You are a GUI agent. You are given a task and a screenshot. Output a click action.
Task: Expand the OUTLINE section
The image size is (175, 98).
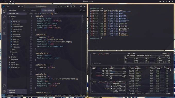coord(12,90)
